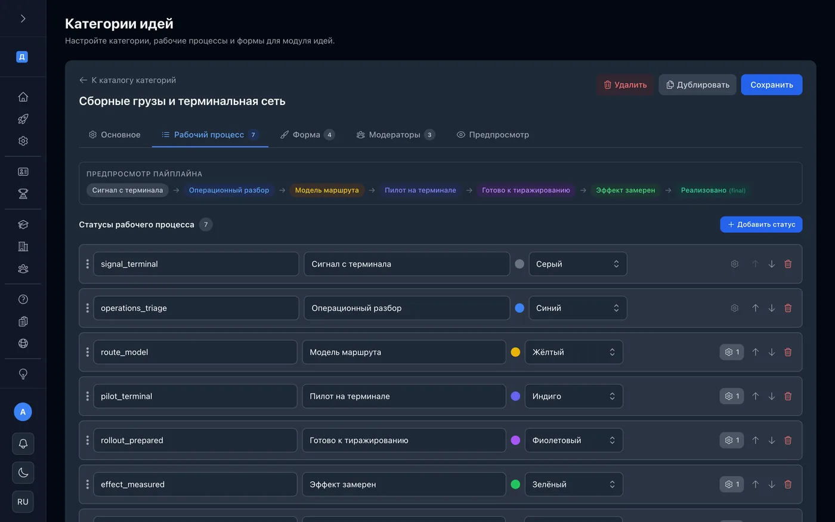Screen dimensions: 835x522
Task: Delete the signal_terminal status
Action: 788,264
